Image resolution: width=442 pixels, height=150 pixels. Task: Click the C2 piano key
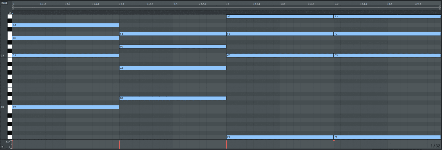10,107
